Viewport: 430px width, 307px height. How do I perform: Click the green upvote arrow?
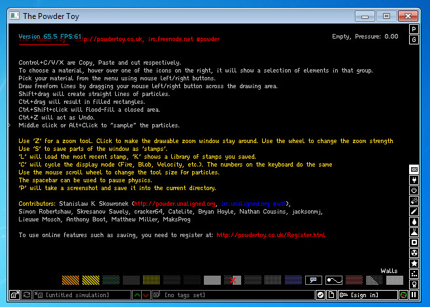point(137,295)
